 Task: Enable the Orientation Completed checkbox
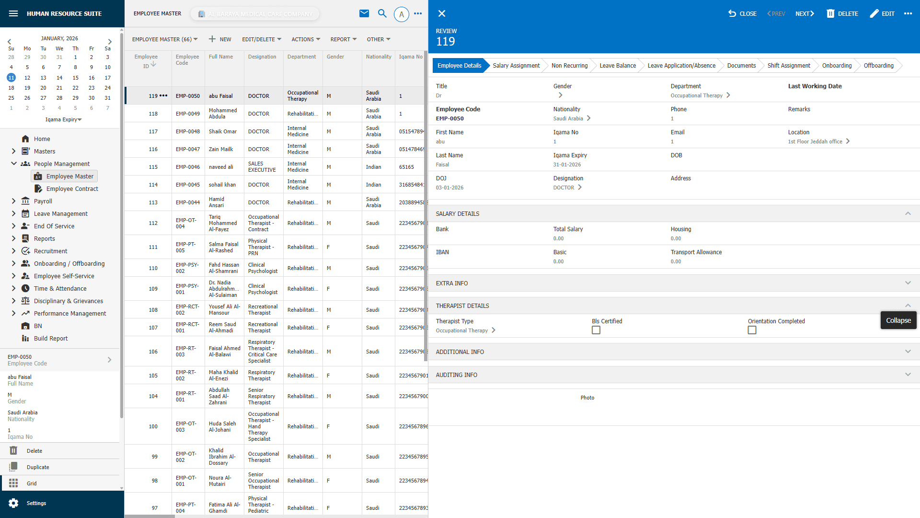point(752,330)
